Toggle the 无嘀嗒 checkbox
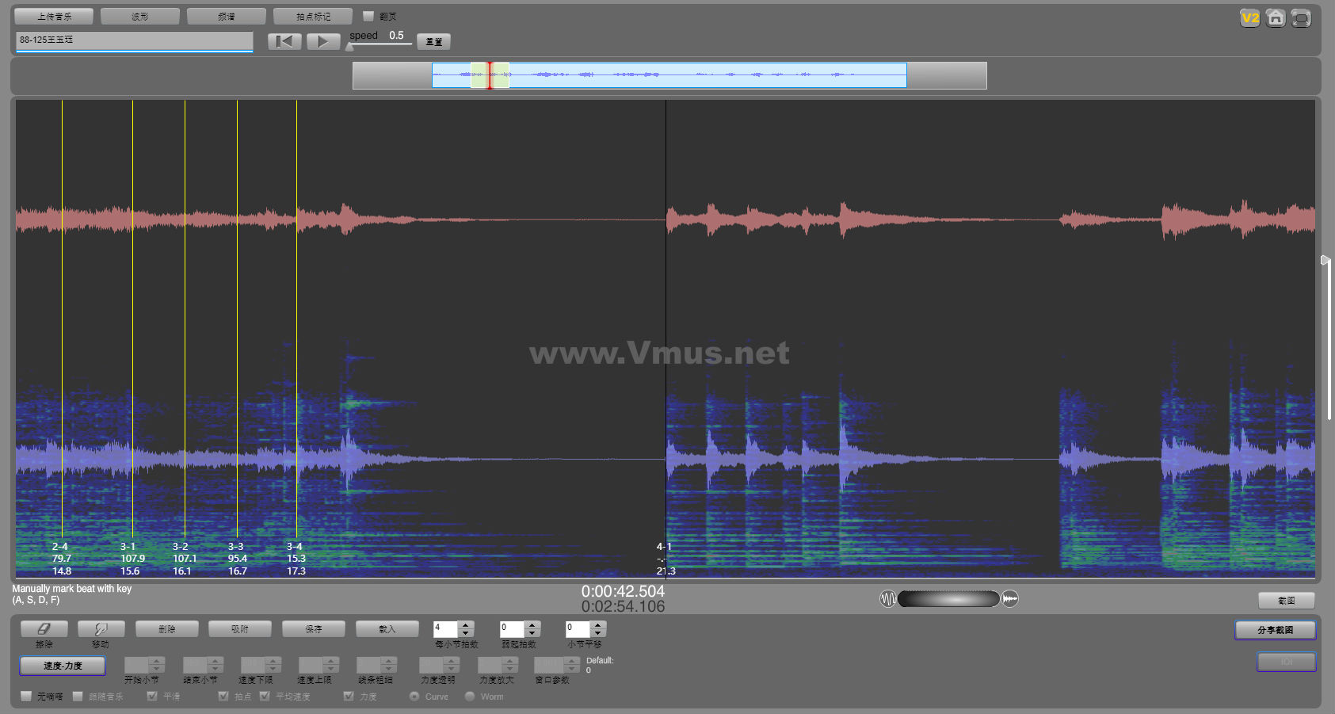The height and width of the screenshot is (714, 1335). [x=27, y=696]
